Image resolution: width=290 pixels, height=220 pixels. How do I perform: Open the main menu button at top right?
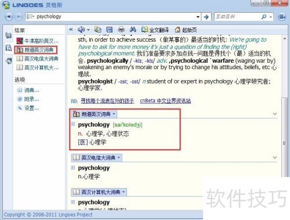click(x=282, y=17)
